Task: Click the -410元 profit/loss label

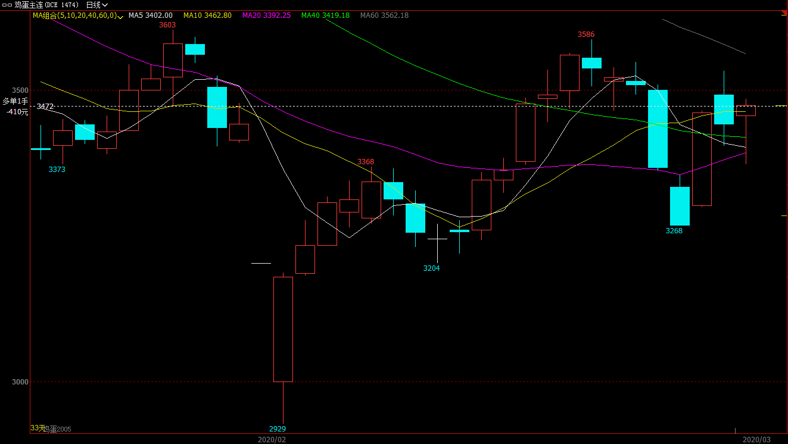Action: click(x=17, y=112)
